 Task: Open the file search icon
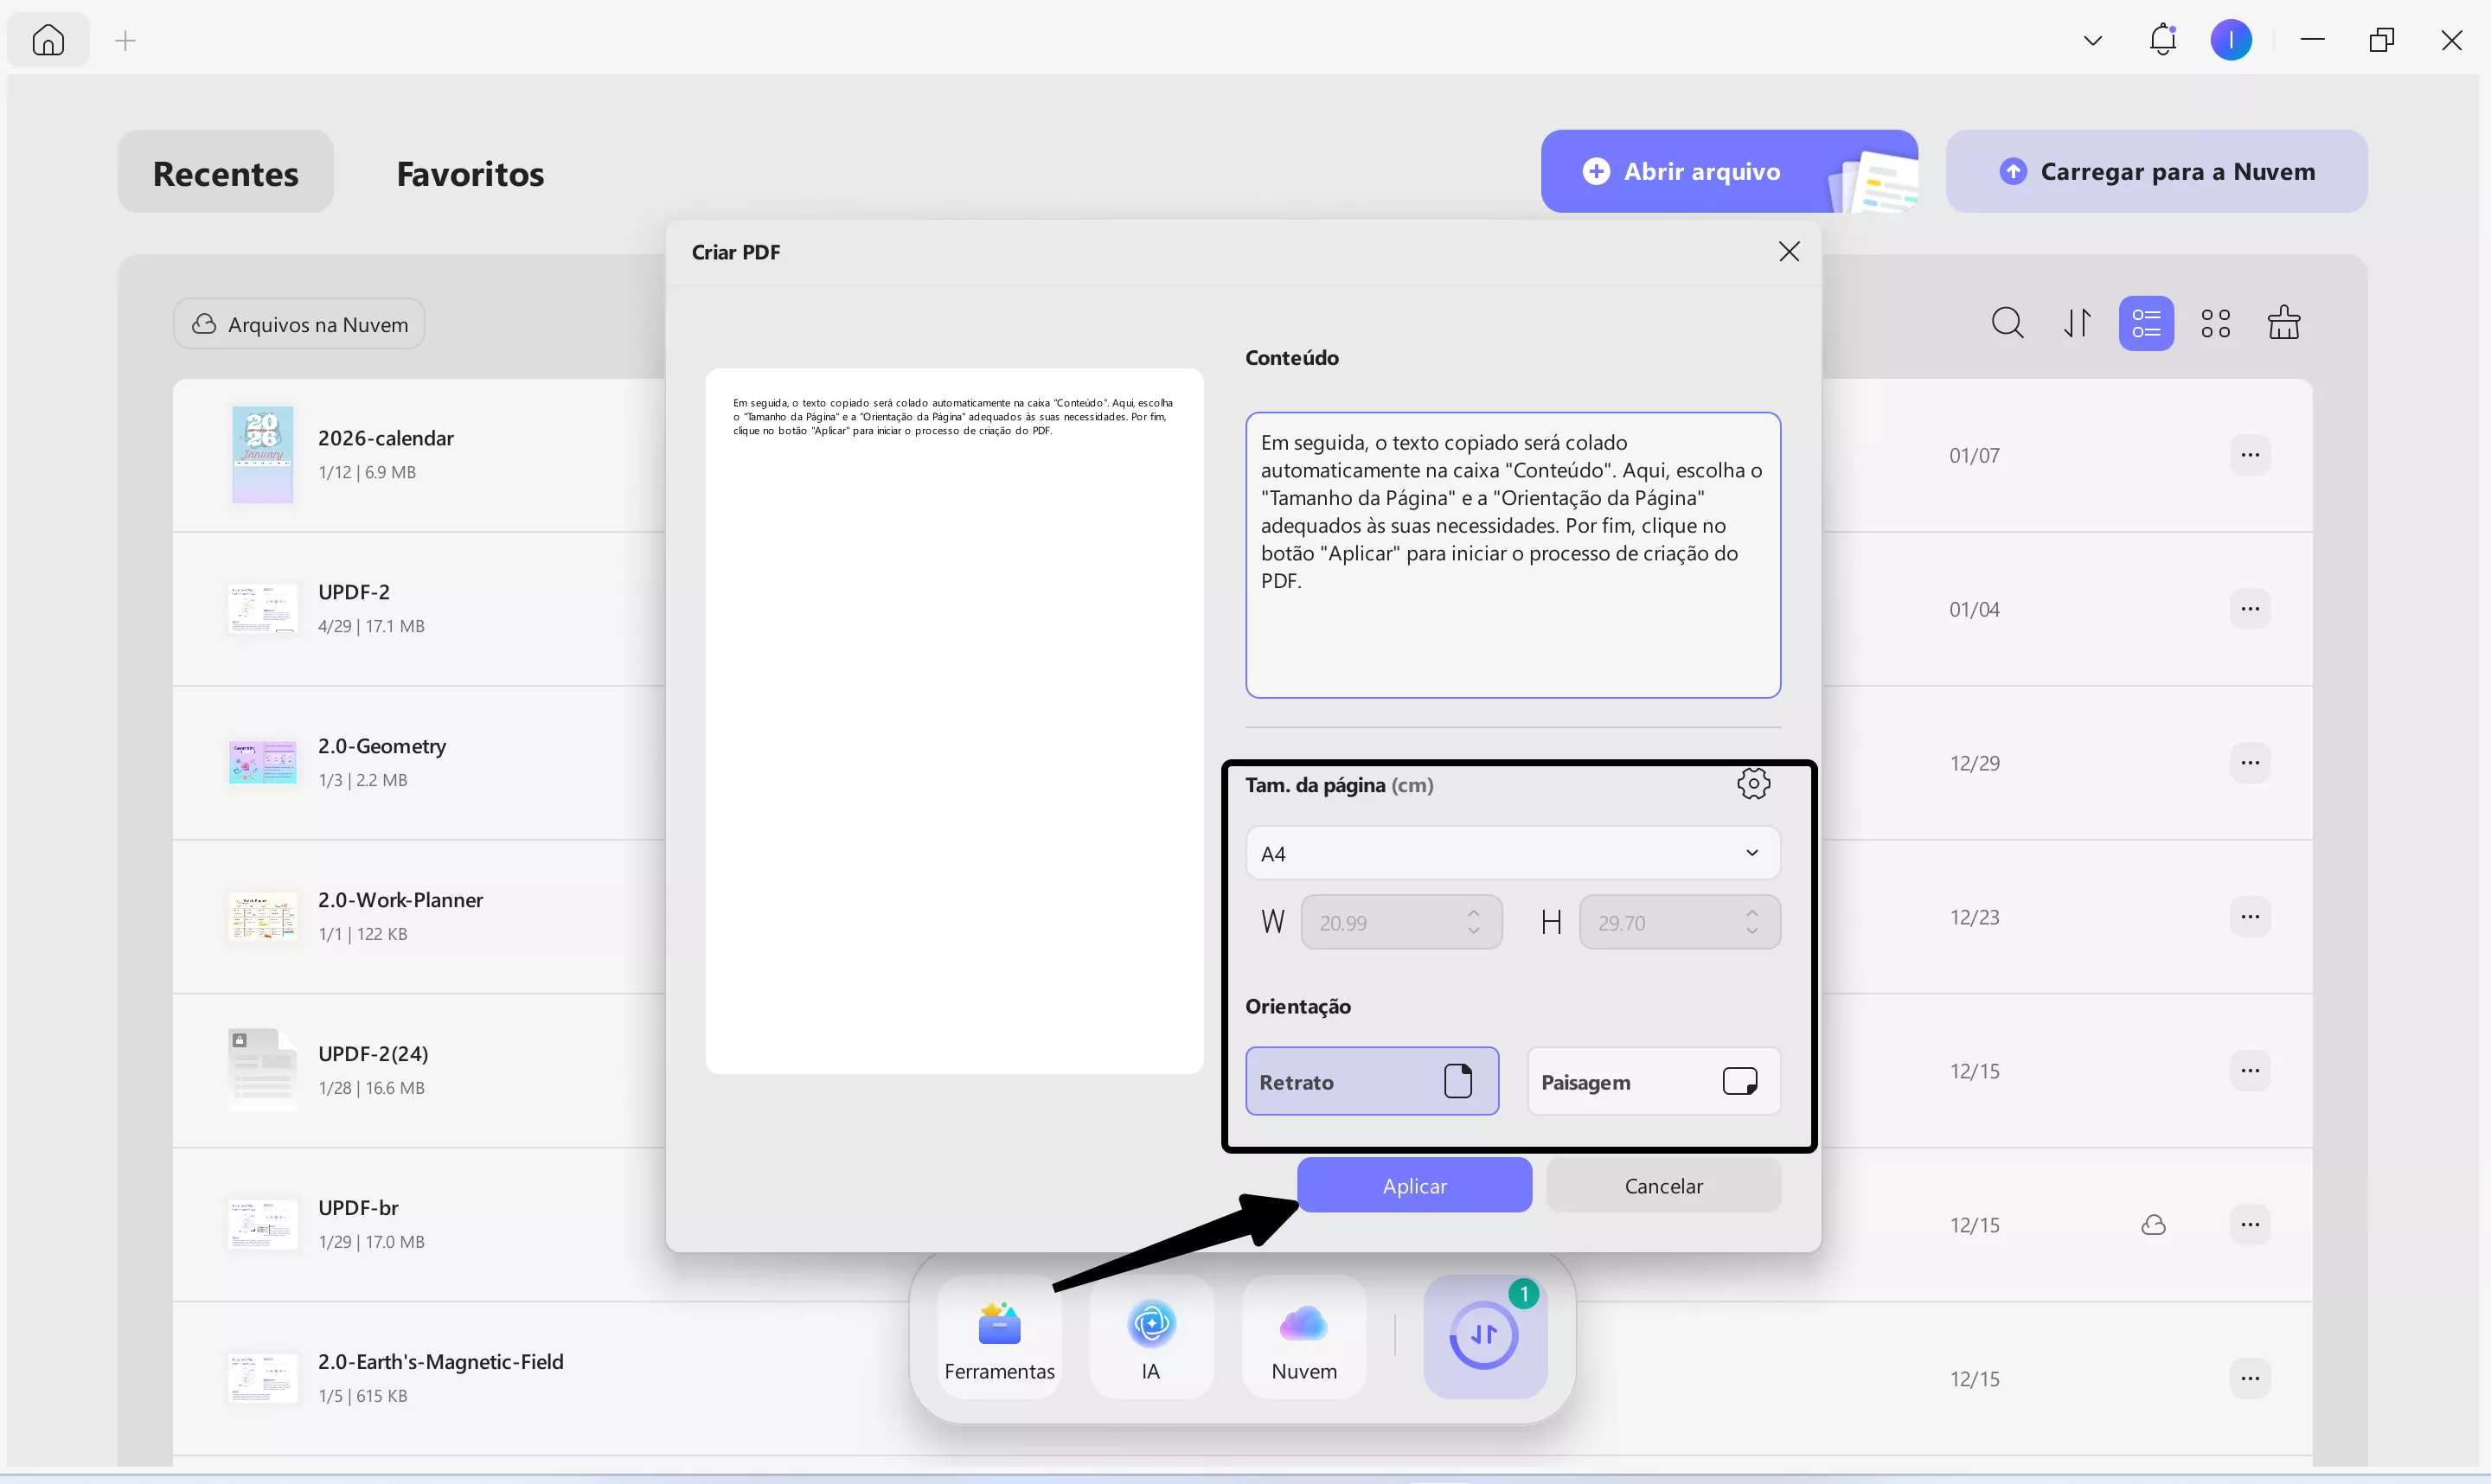pos(2007,322)
